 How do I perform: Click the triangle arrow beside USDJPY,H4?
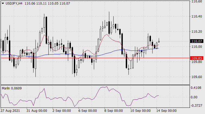3,3
